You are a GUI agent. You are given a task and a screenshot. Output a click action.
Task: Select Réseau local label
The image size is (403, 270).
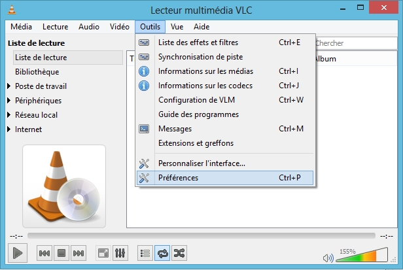click(36, 115)
